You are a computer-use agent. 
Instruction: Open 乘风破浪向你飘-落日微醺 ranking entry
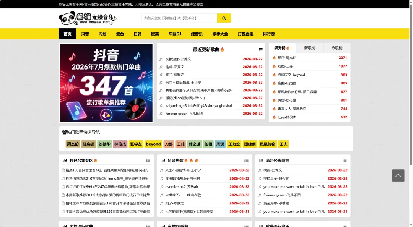297,92
